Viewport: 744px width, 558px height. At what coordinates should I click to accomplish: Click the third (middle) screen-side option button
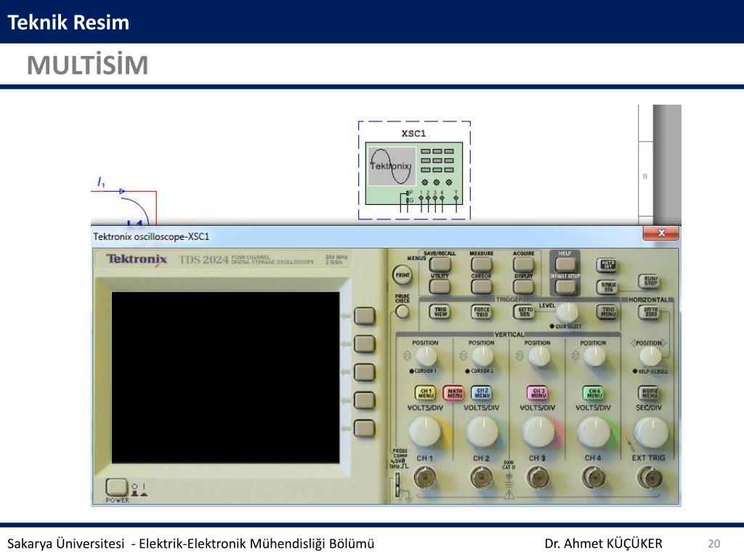365,373
